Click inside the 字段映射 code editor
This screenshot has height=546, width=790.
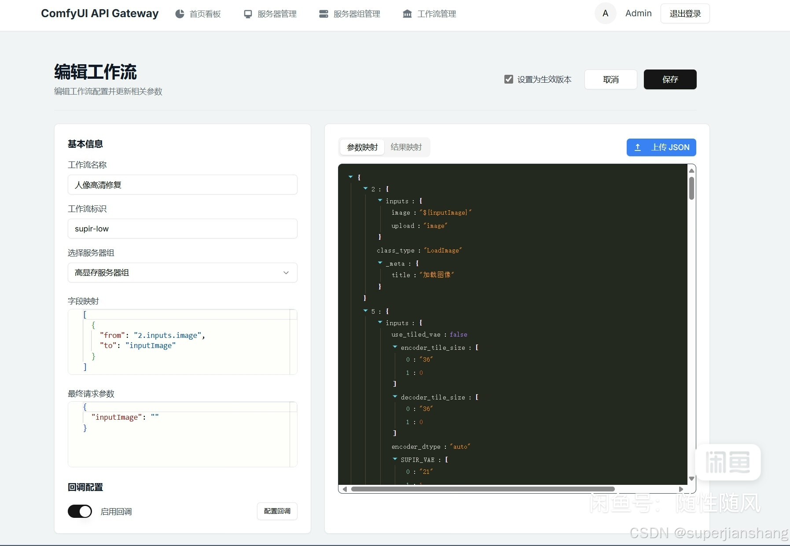[x=183, y=342]
